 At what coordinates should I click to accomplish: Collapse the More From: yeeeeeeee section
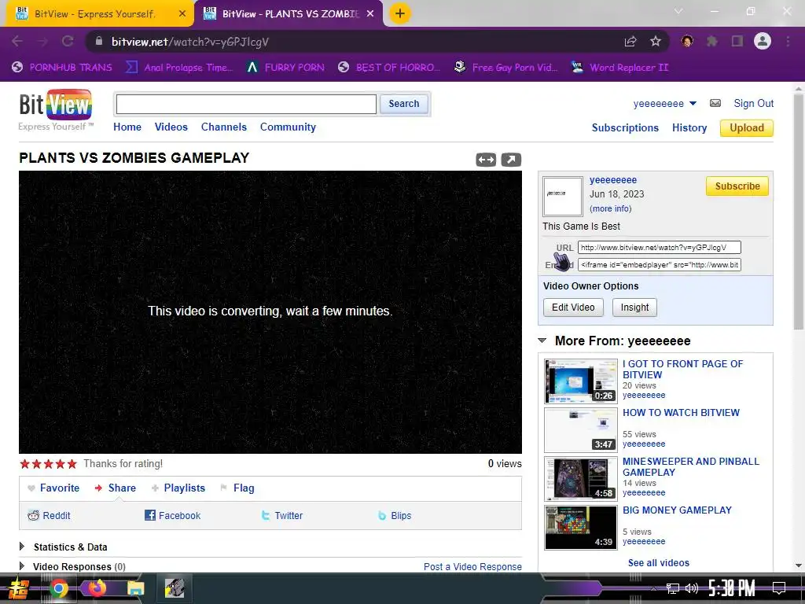point(542,341)
